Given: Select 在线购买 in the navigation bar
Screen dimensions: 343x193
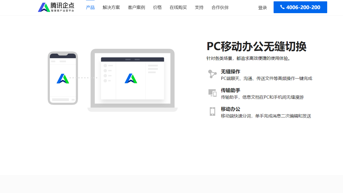Looking at the screenshot, I should pos(178,8).
